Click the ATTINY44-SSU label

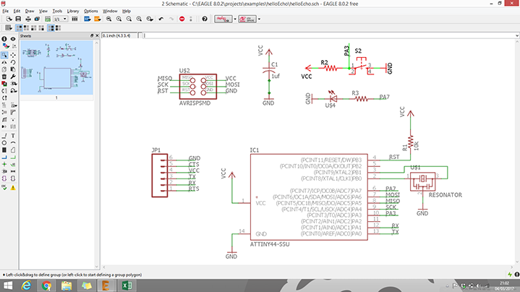coord(270,244)
